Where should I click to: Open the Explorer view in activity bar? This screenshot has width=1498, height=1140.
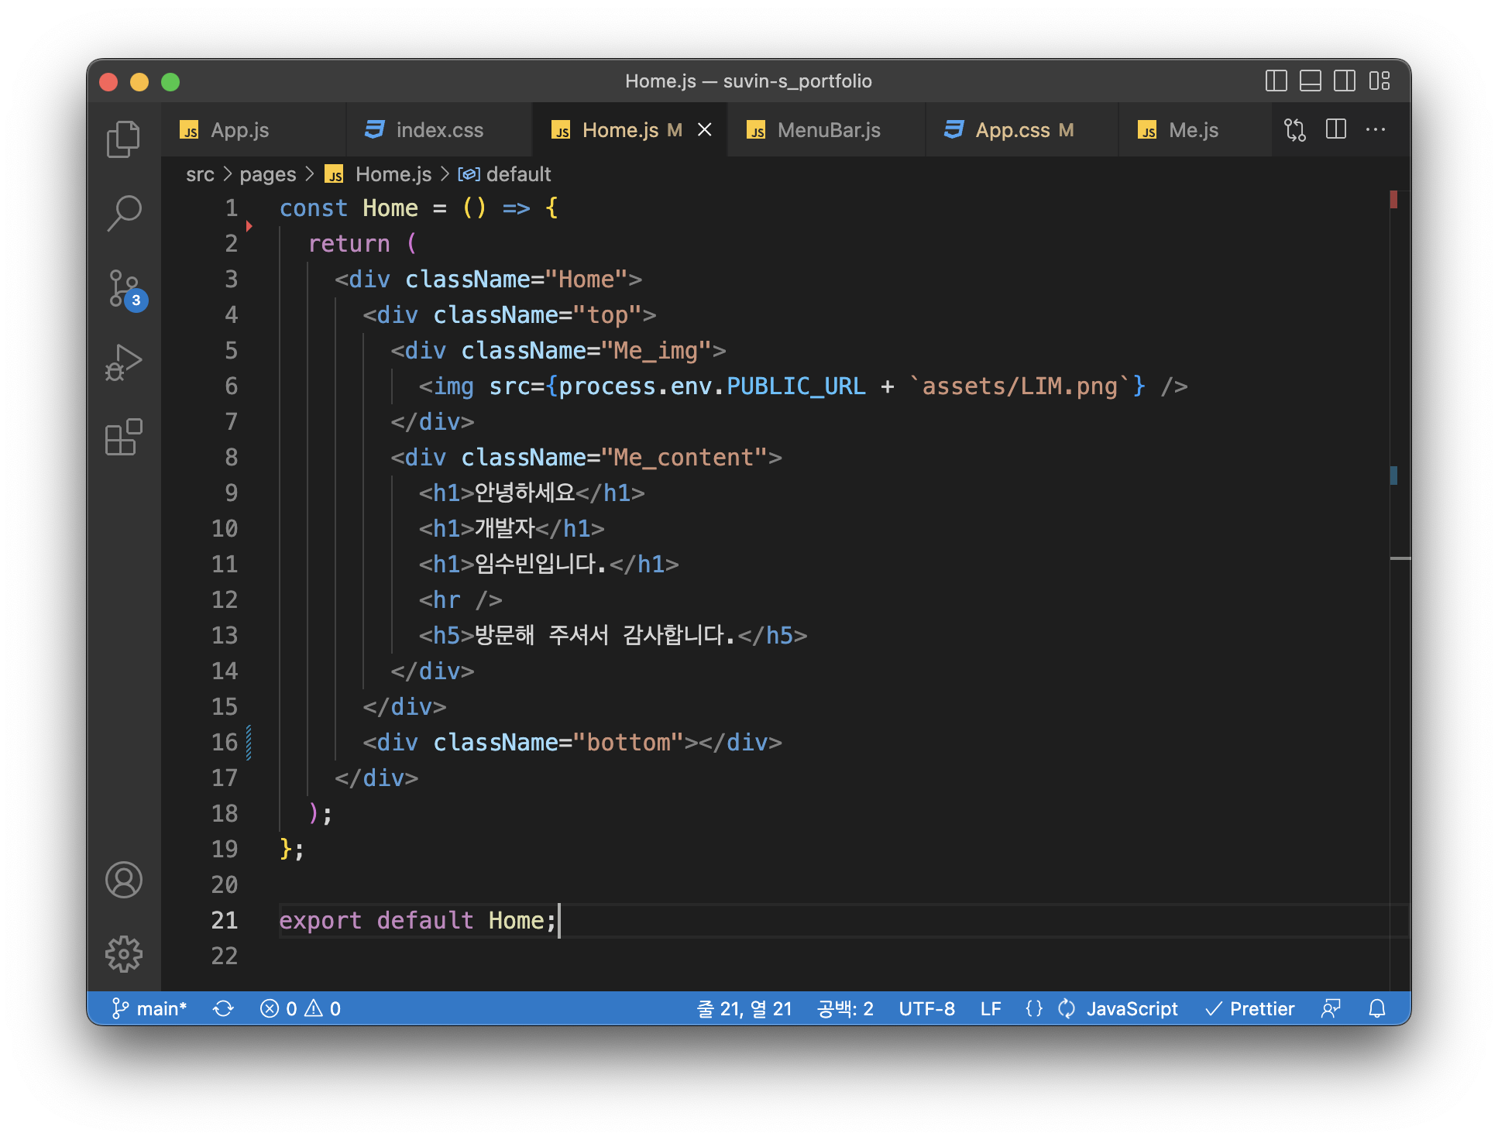[x=123, y=139]
